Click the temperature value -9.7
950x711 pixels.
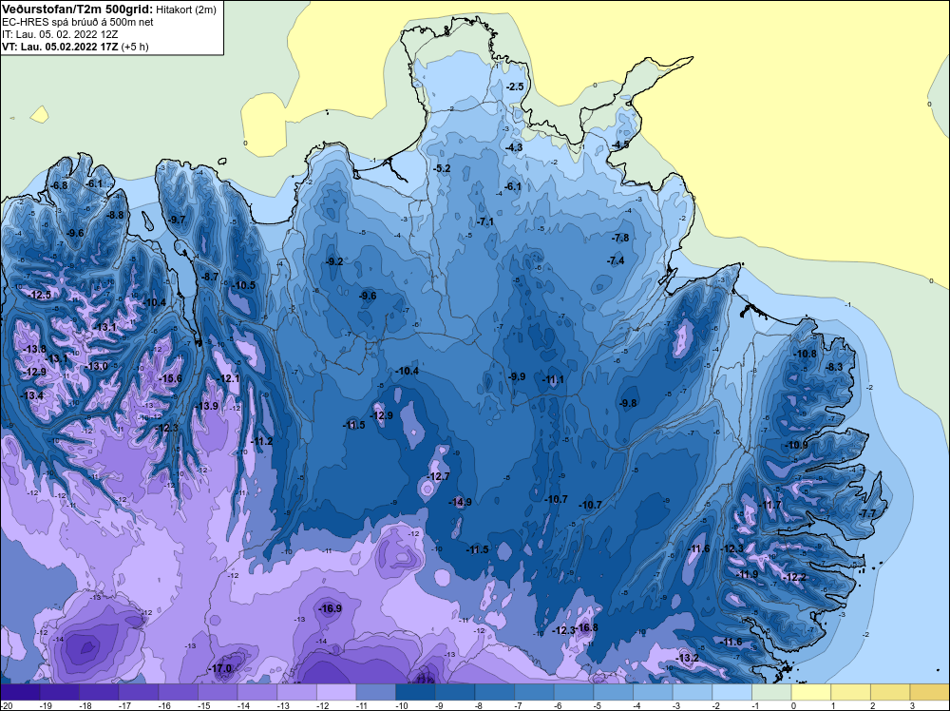point(177,220)
